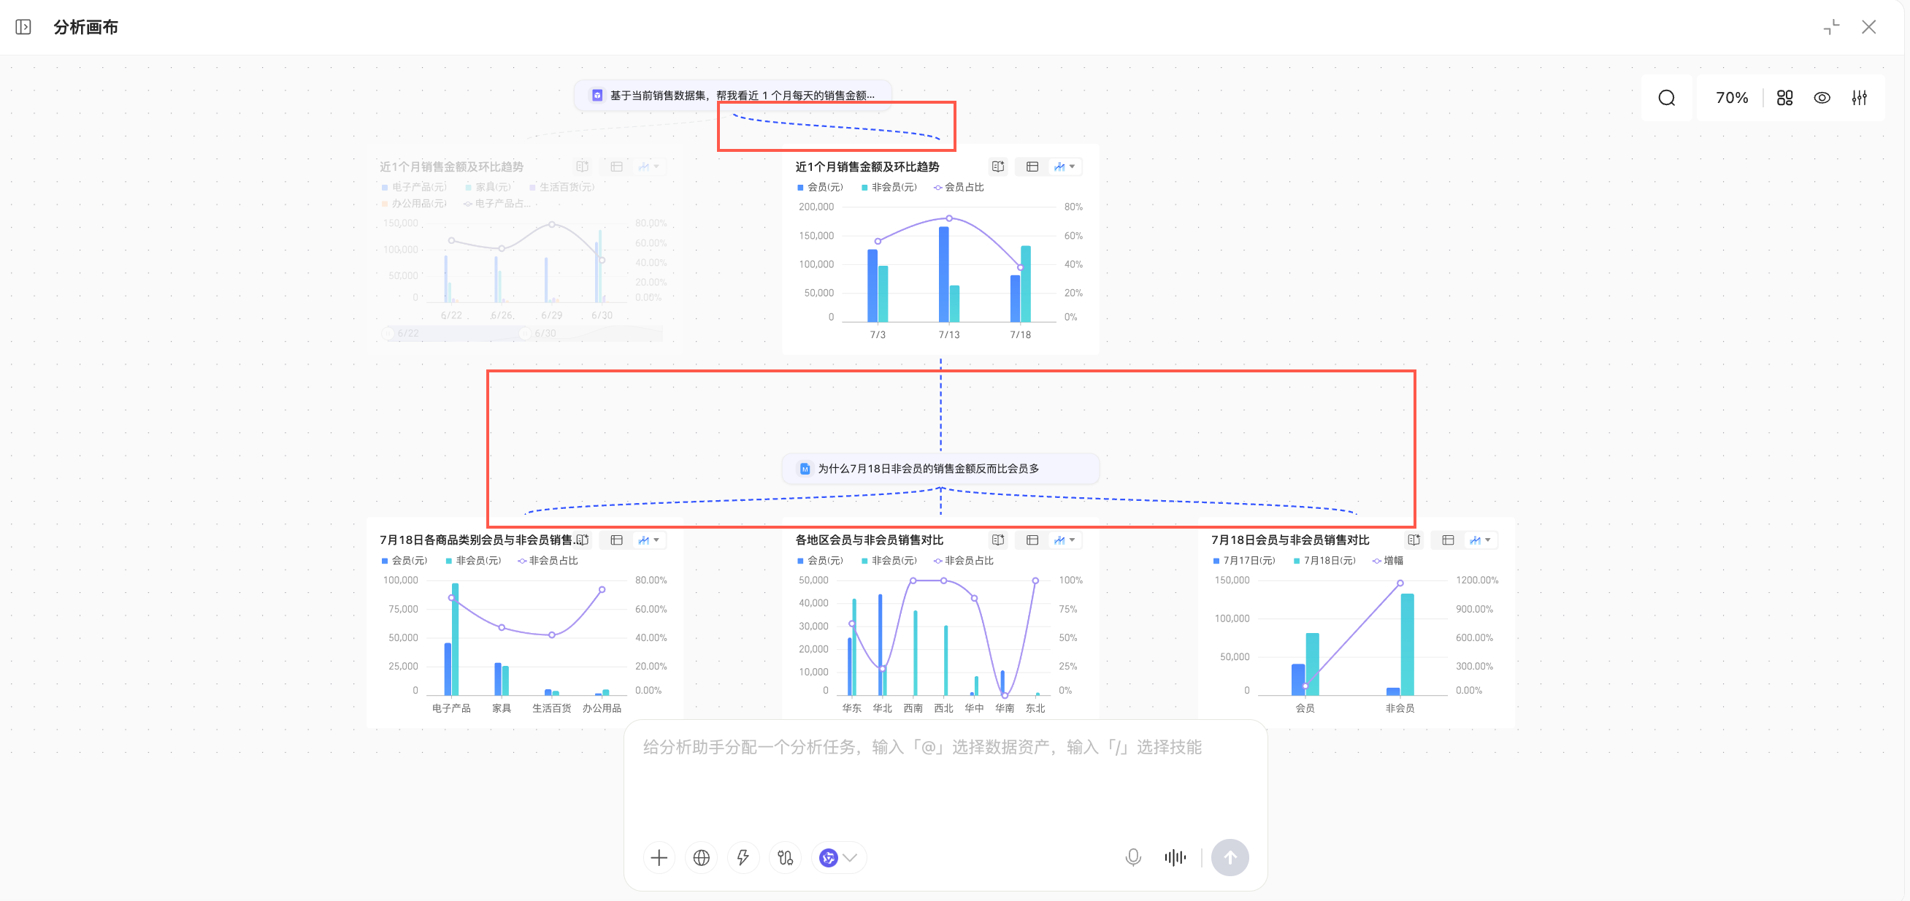The height and width of the screenshot is (901, 1910).
Task: Open the plug connector icon in input bar
Action: coord(785,858)
